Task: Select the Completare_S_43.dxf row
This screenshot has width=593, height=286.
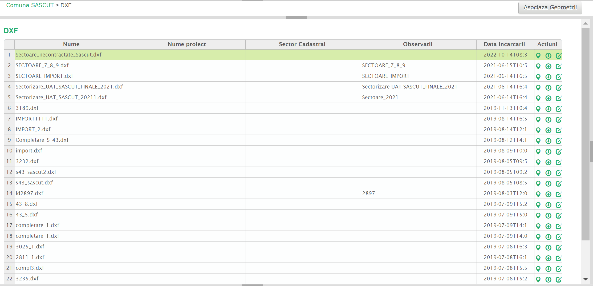Action: (42, 140)
